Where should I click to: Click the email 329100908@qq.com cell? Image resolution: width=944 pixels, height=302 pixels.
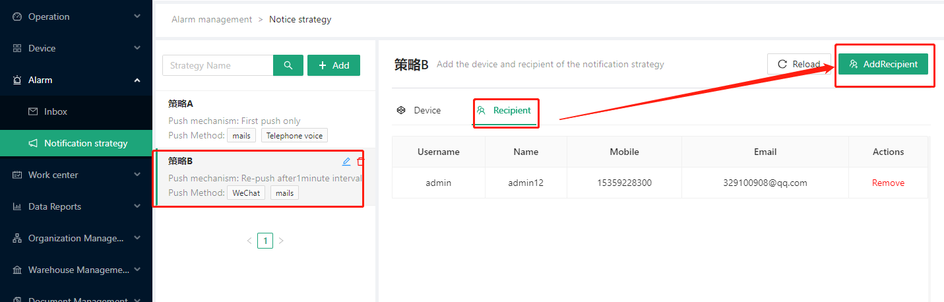click(765, 183)
